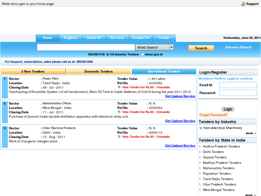Open the Register menu item
Viewport: 261px width, 196px height.
click(71, 38)
